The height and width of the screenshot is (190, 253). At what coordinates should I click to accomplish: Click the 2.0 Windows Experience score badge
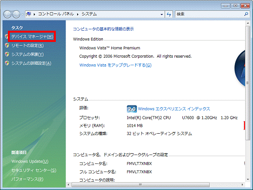click(132, 109)
